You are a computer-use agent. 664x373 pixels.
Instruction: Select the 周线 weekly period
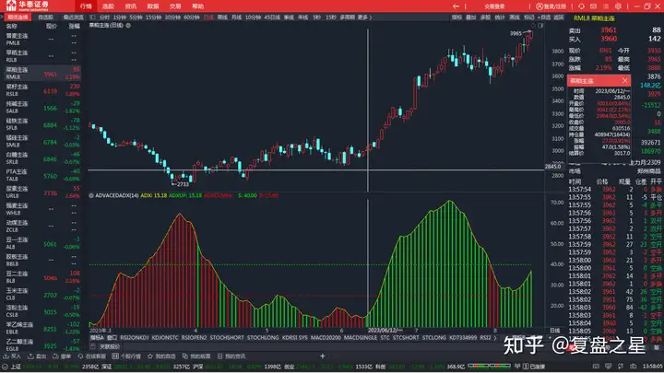[x=222, y=17]
